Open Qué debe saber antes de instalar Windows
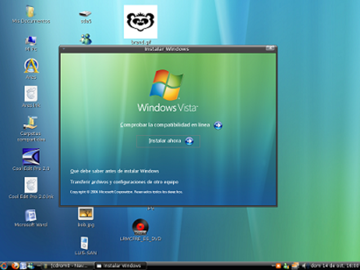 tap(114, 171)
